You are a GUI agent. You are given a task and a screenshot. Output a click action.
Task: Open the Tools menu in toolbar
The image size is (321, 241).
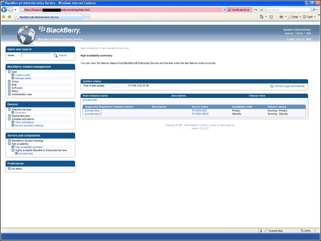pos(309,17)
